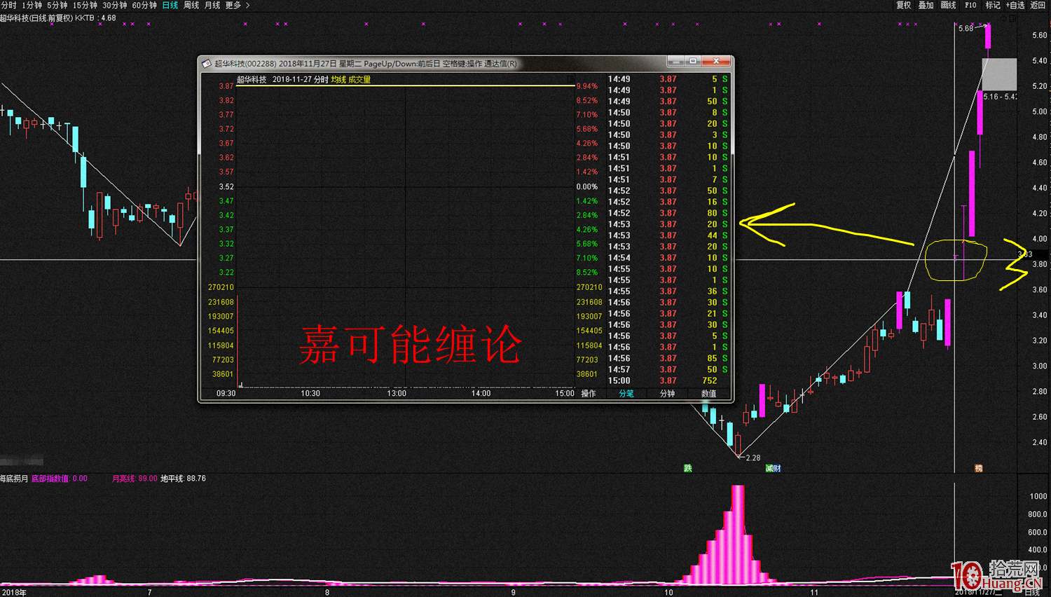Screen dimensions: 1051x597
Task: Select the 15分钟 period tab
Action: pos(85,5)
